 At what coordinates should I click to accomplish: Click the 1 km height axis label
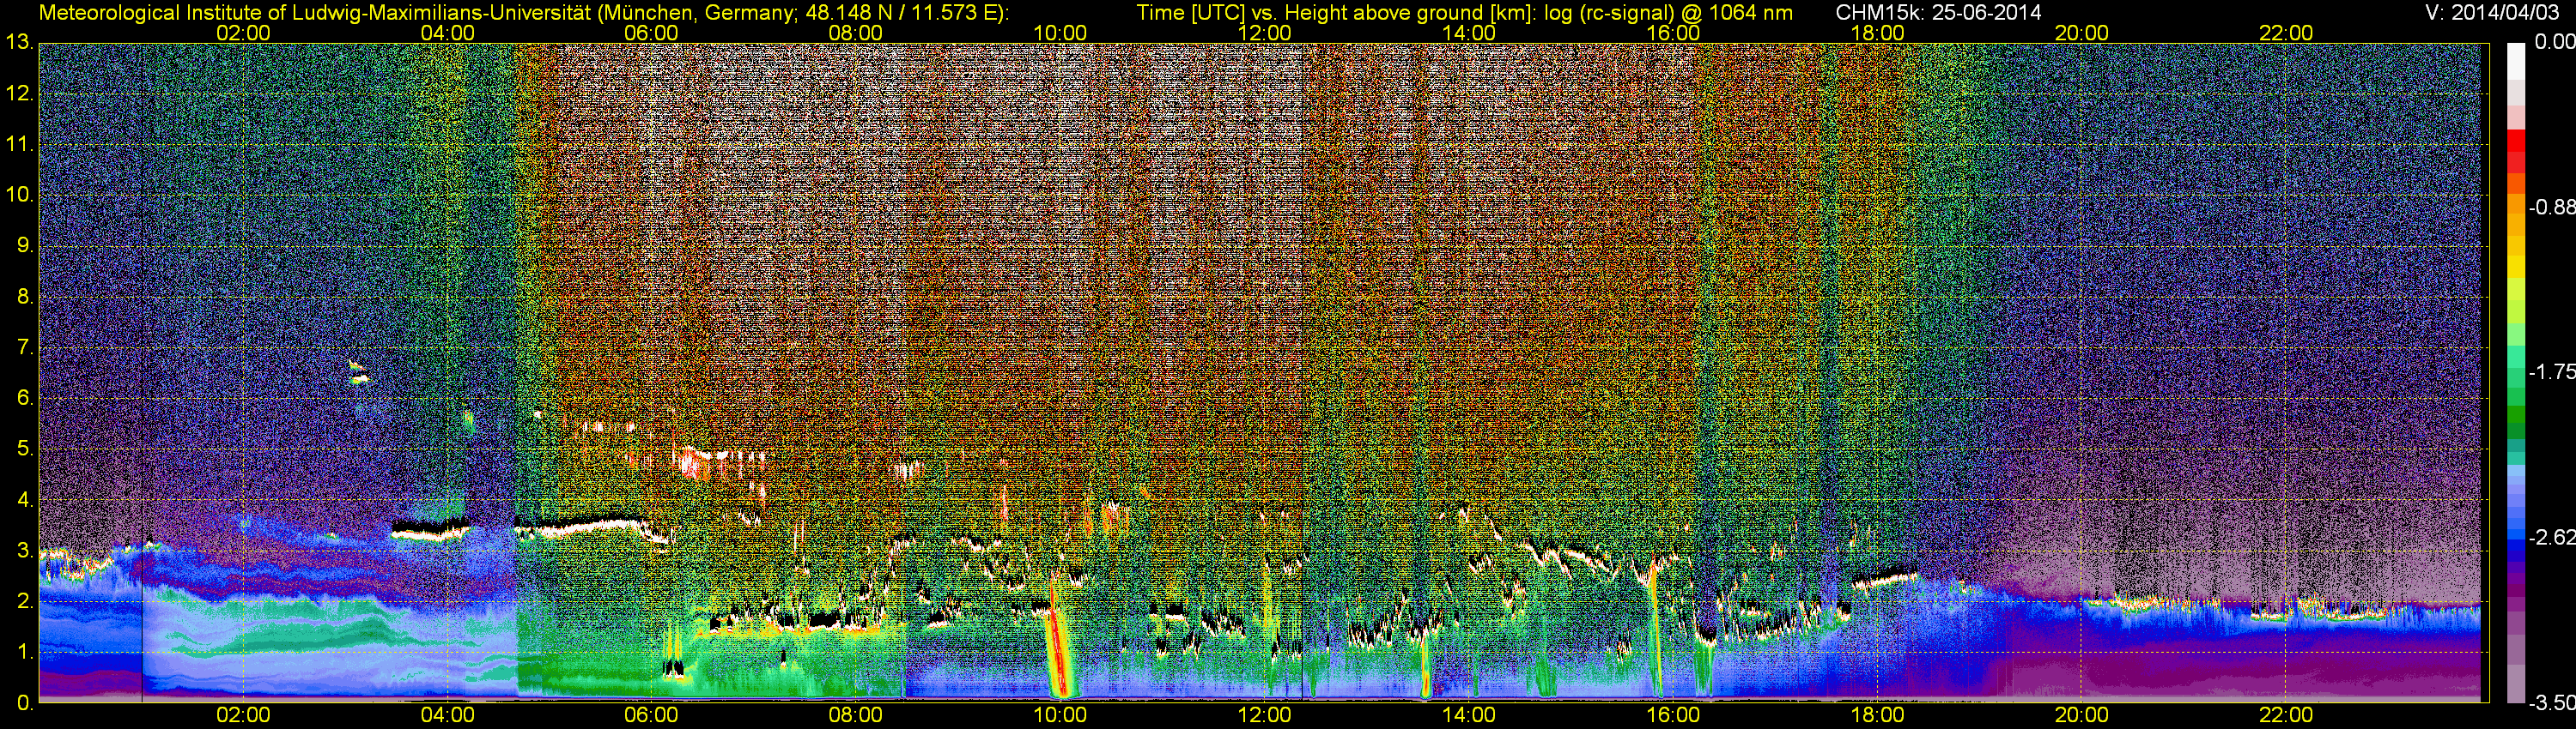point(25,652)
